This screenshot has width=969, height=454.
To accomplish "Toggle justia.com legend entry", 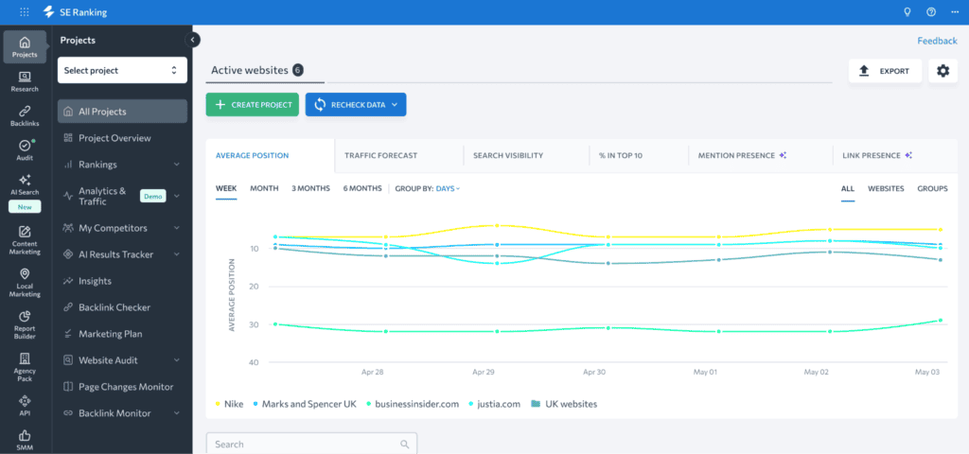I will coord(494,404).
